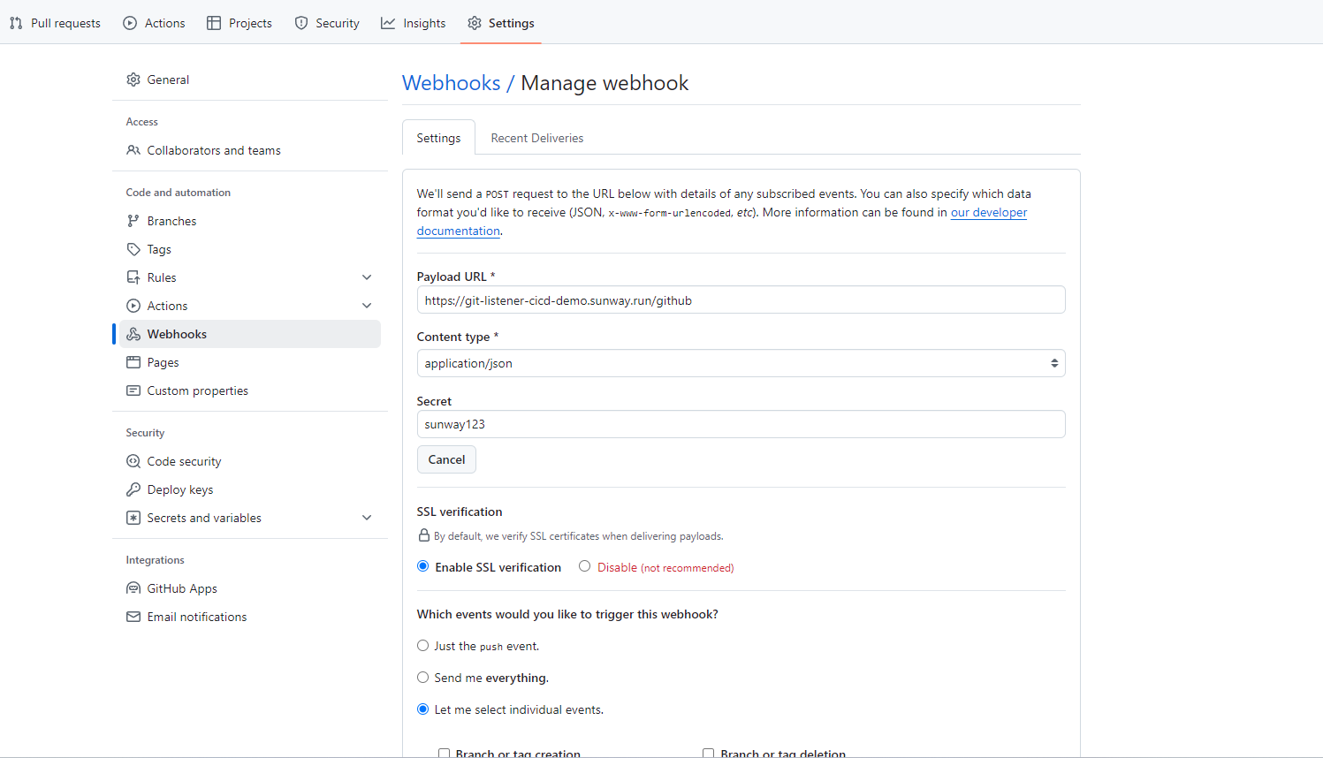Click into the Payload URL field

pos(740,300)
